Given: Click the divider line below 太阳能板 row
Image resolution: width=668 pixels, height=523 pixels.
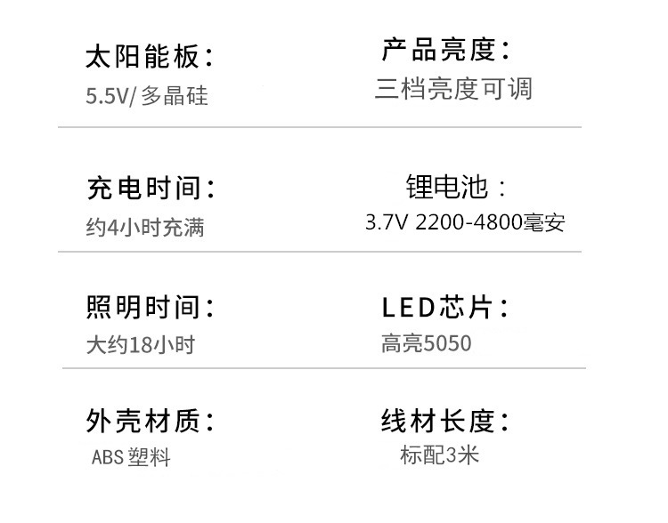Looking at the screenshot, I should [320, 127].
